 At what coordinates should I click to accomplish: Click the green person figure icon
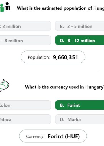(x=2, y=8)
